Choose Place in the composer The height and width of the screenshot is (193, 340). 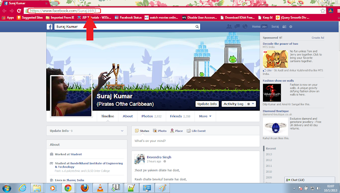[176, 131]
